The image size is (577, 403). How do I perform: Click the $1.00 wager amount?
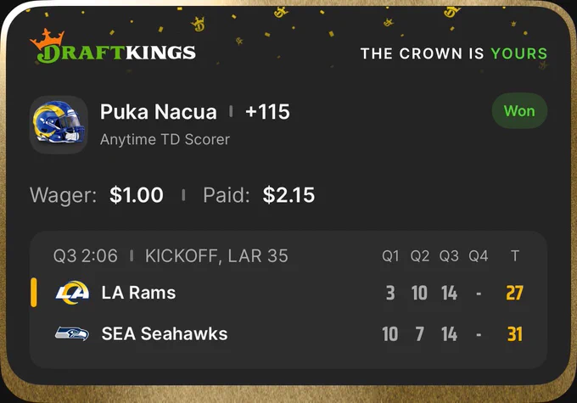[x=136, y=194]
